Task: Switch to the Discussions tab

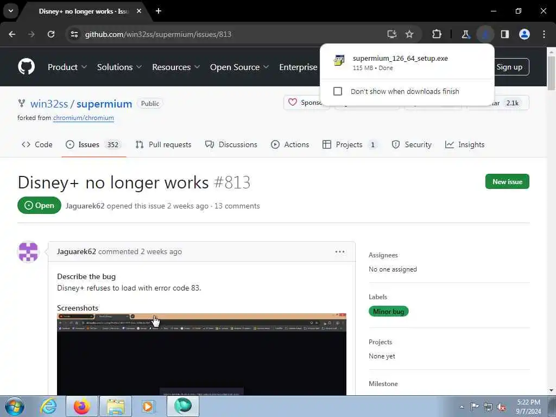Action: (231, 144)
